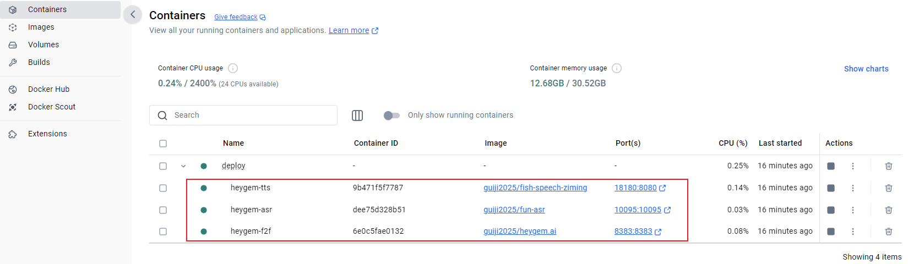Viewport: 908px width, 264px height.
Task: Check the heygem-f2f row checkbox
Action: click(x=163, y=232)
